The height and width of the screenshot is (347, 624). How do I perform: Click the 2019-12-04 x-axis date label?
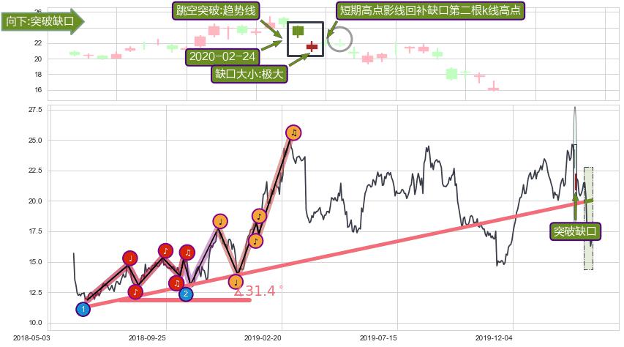[x=494, y=337]
